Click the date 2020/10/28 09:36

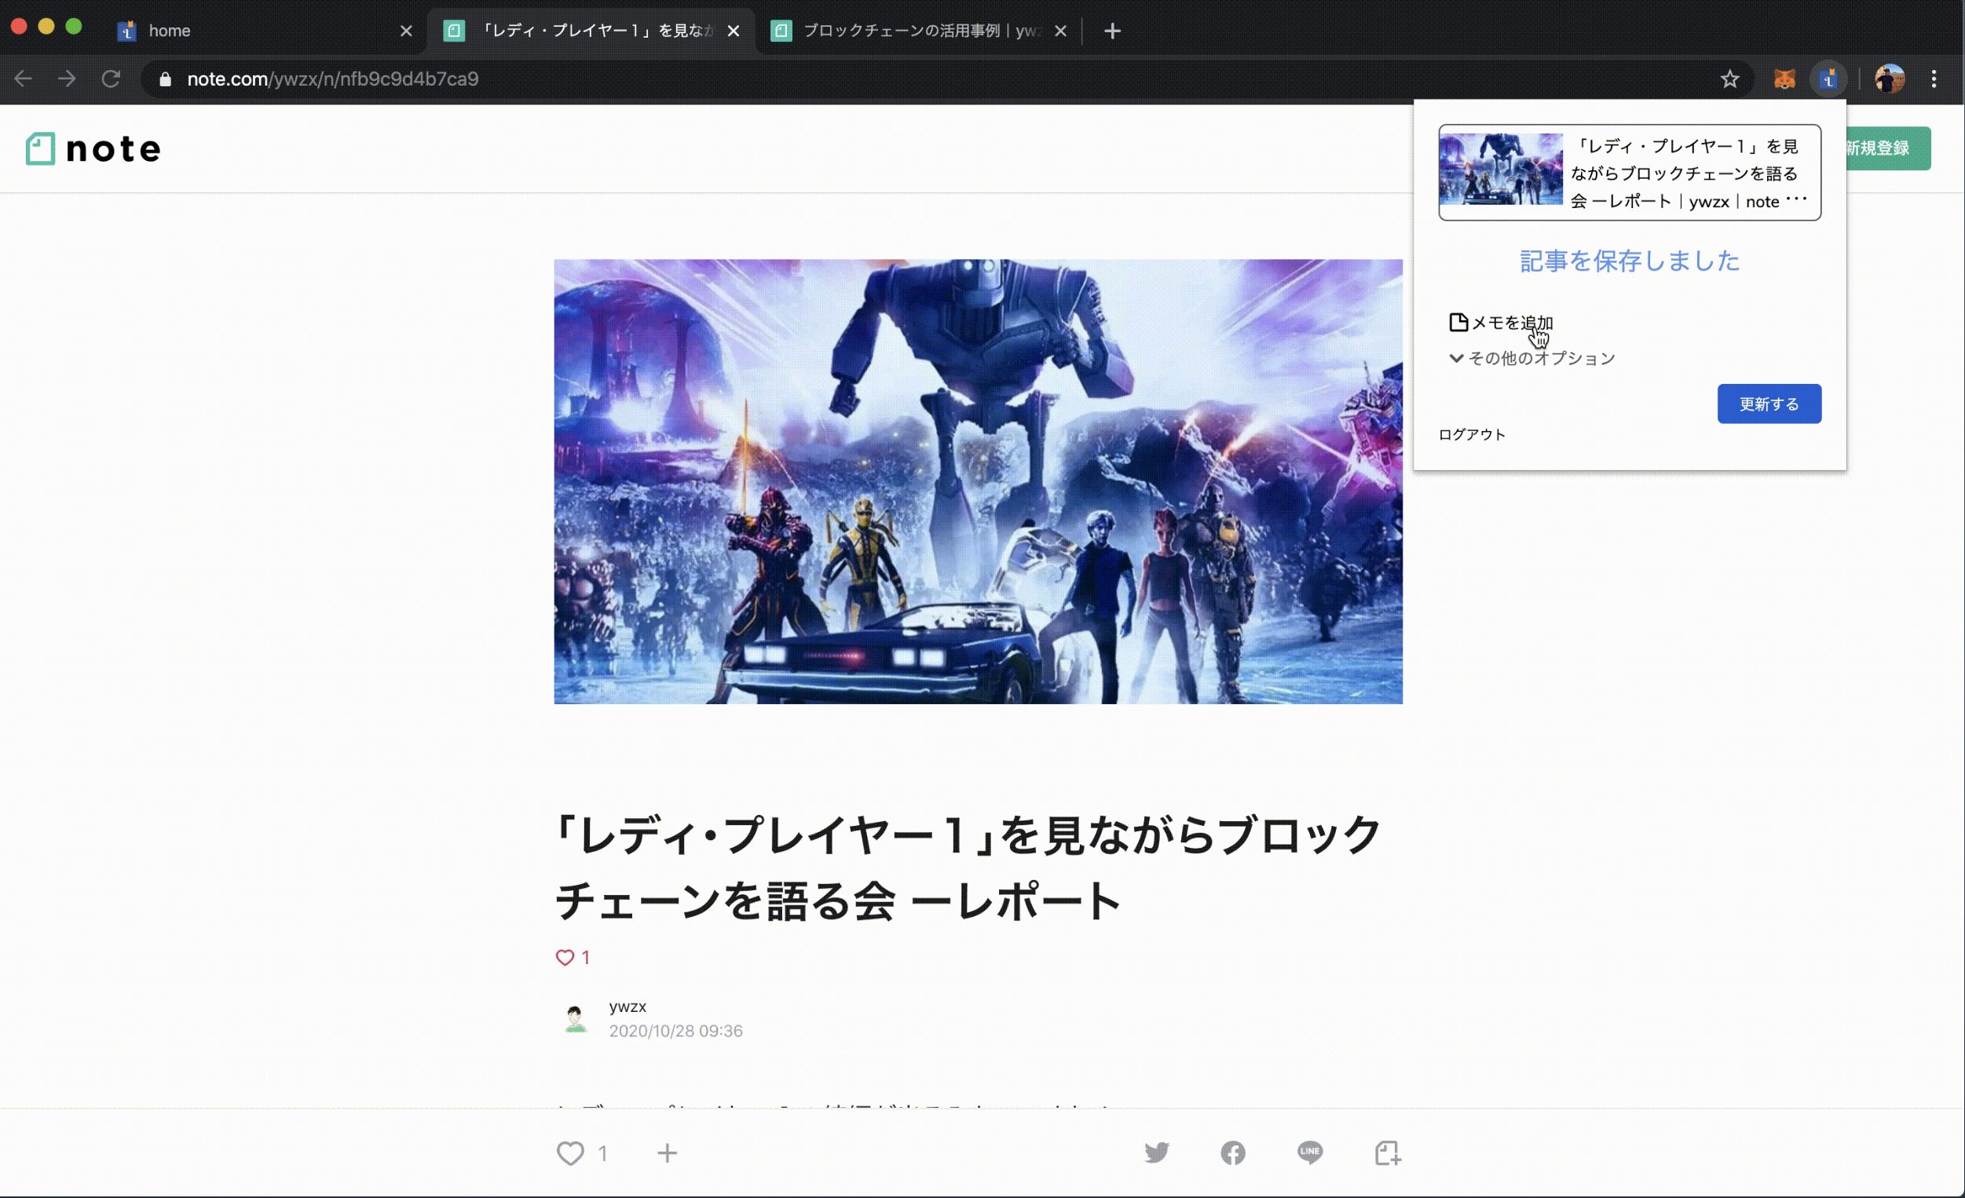tap(675, 1031)
